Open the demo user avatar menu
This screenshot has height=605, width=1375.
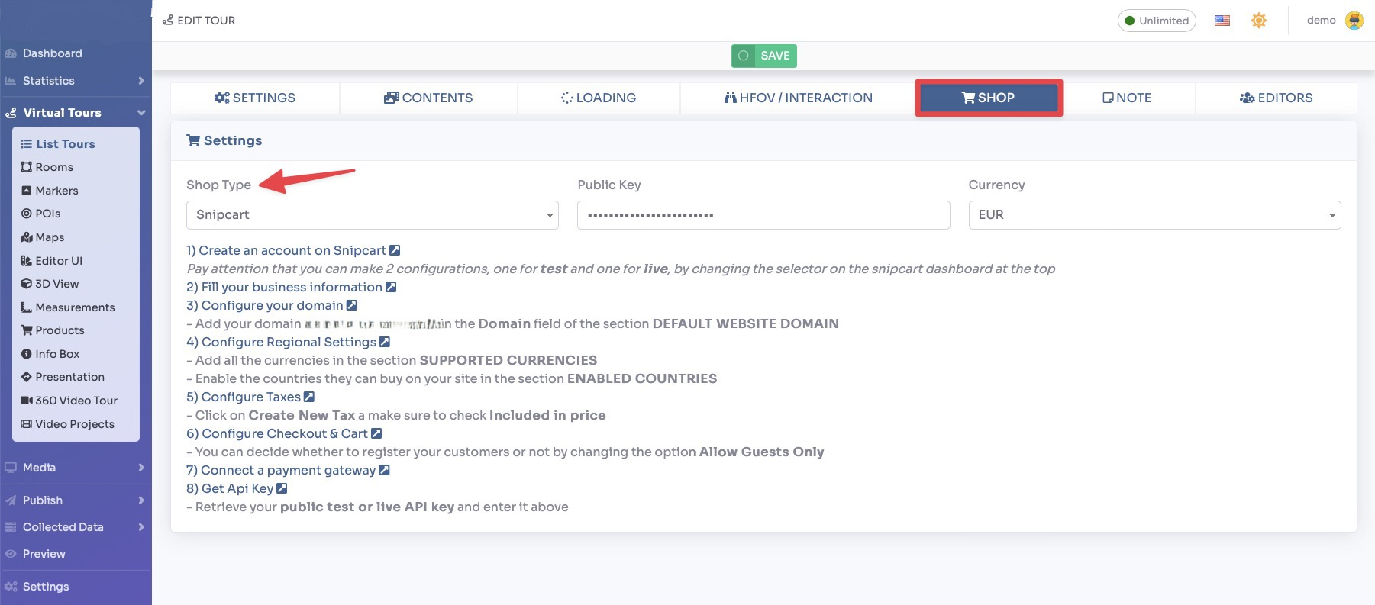pyautogui.click(x=1354, y=21)
